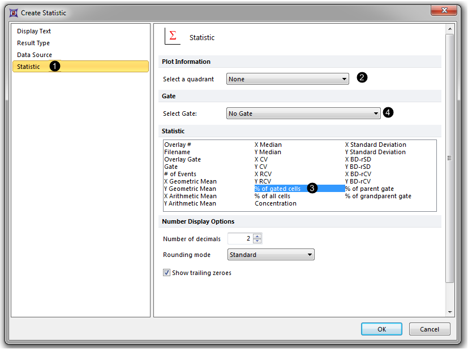This screenshot has width=468, height=349.
Task: Open the Select a quadrant dropdown
Action: coord(287,79)
